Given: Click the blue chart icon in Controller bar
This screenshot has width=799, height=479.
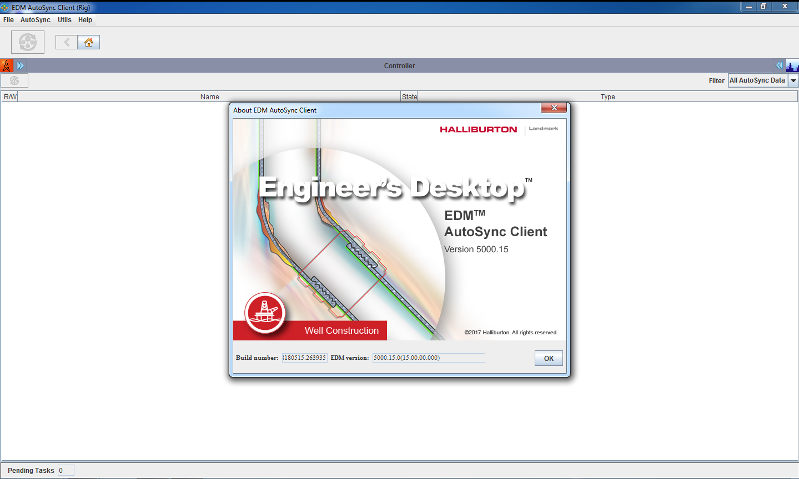Looking at the screenshot, I should click(x=792, y=65).
